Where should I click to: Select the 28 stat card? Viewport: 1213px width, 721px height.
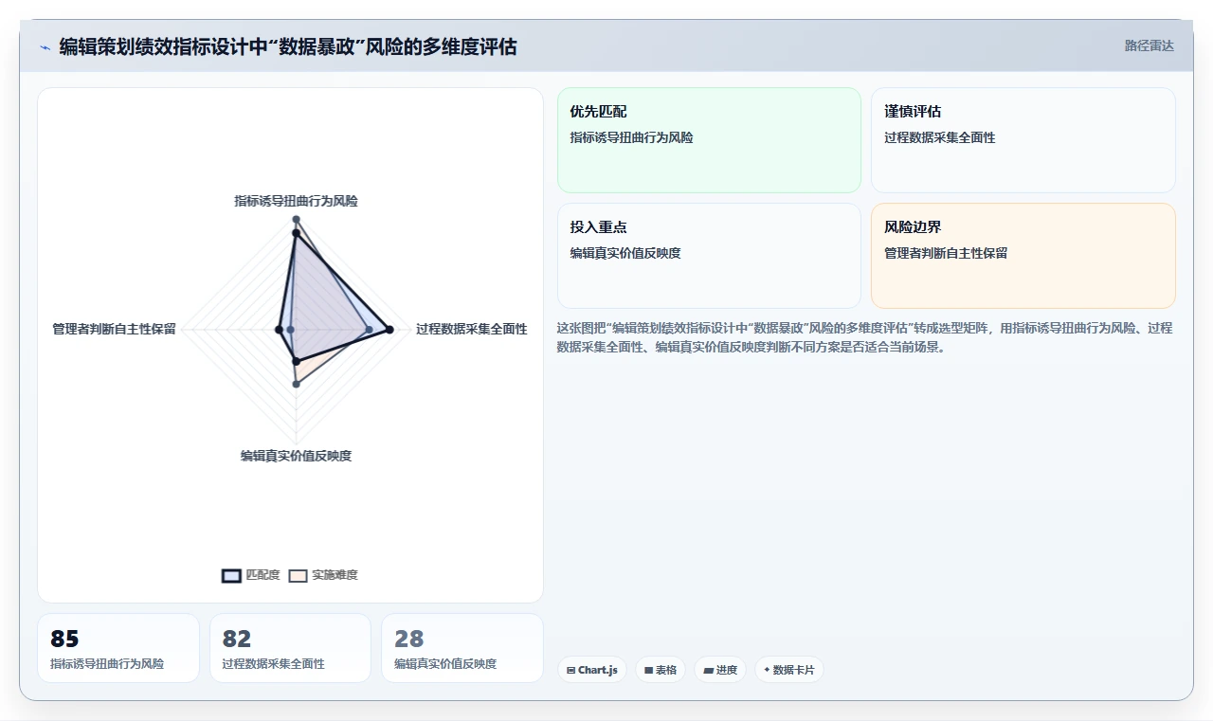pos(462,648)
